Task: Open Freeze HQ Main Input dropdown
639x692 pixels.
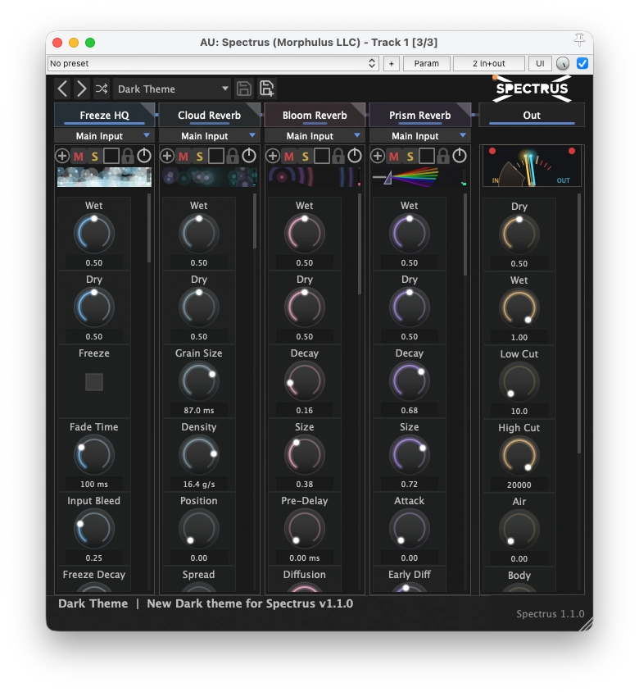Action: point(104,136)
